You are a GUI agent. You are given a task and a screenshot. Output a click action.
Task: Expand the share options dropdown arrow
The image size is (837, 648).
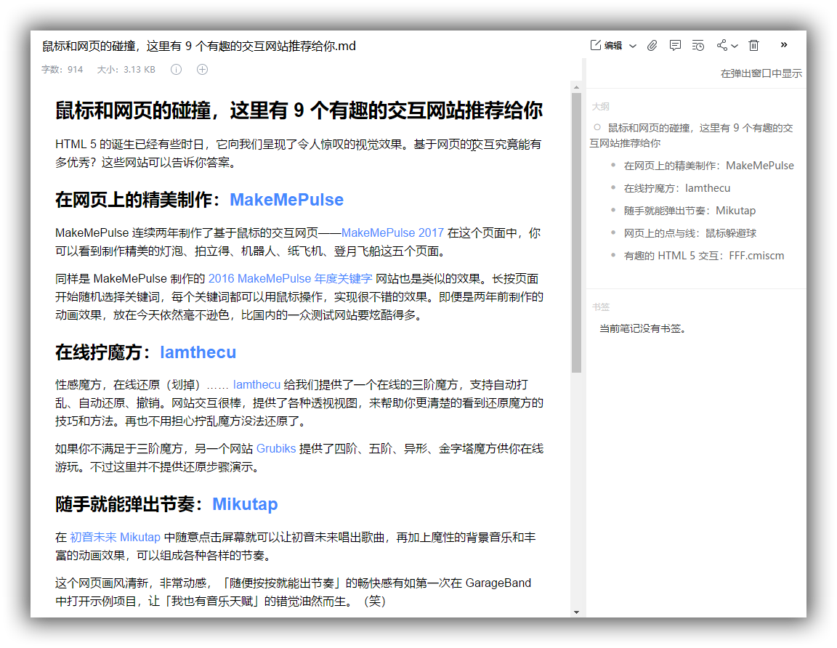pos(735,46)
